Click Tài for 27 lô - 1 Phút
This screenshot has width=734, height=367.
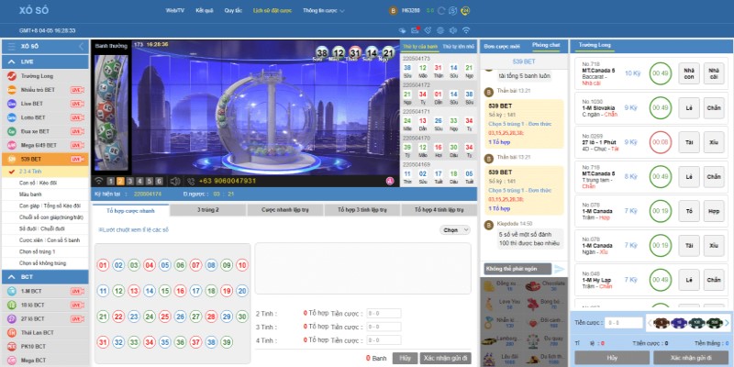(x=689, y=142)
